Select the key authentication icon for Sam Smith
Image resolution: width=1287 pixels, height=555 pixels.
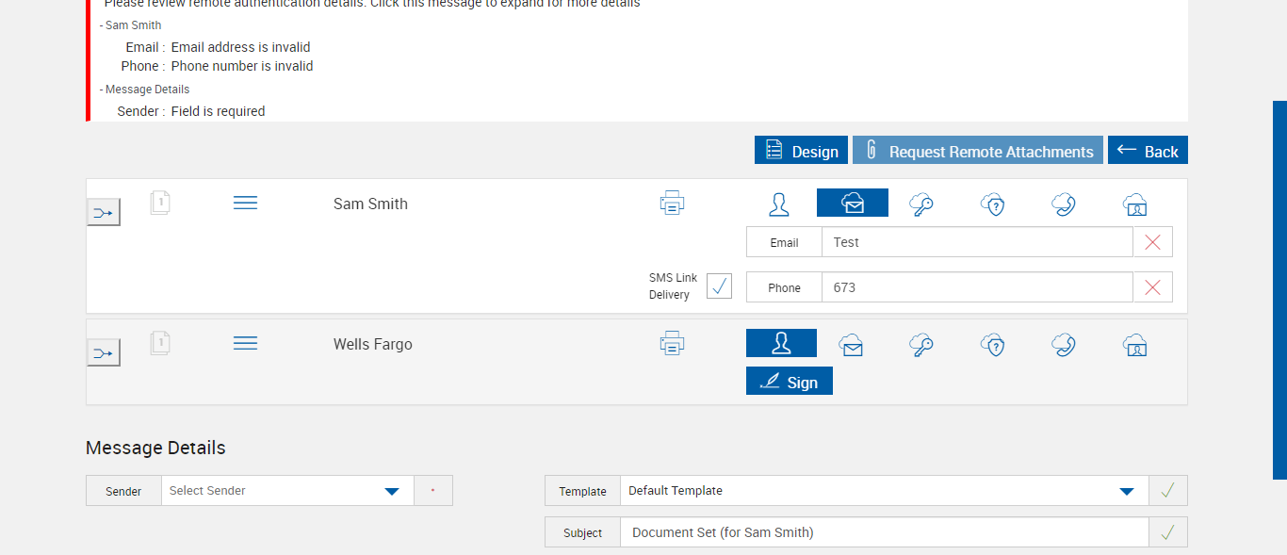point(921,204)
